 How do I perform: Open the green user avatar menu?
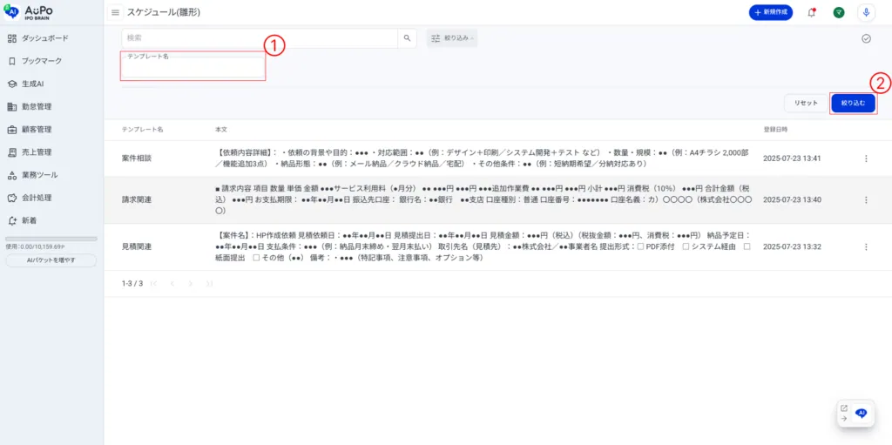pos(839,12)
